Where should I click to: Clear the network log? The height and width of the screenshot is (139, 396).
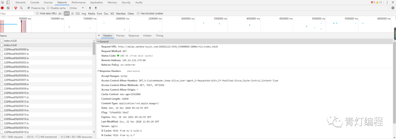pyautogui.click(x=8, y=8)
